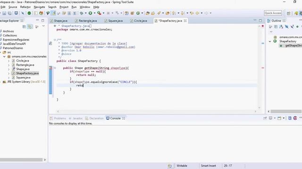This screenshot has width=302, height=169.
Task: Click the Open Type icon
Action: (148, 13)
